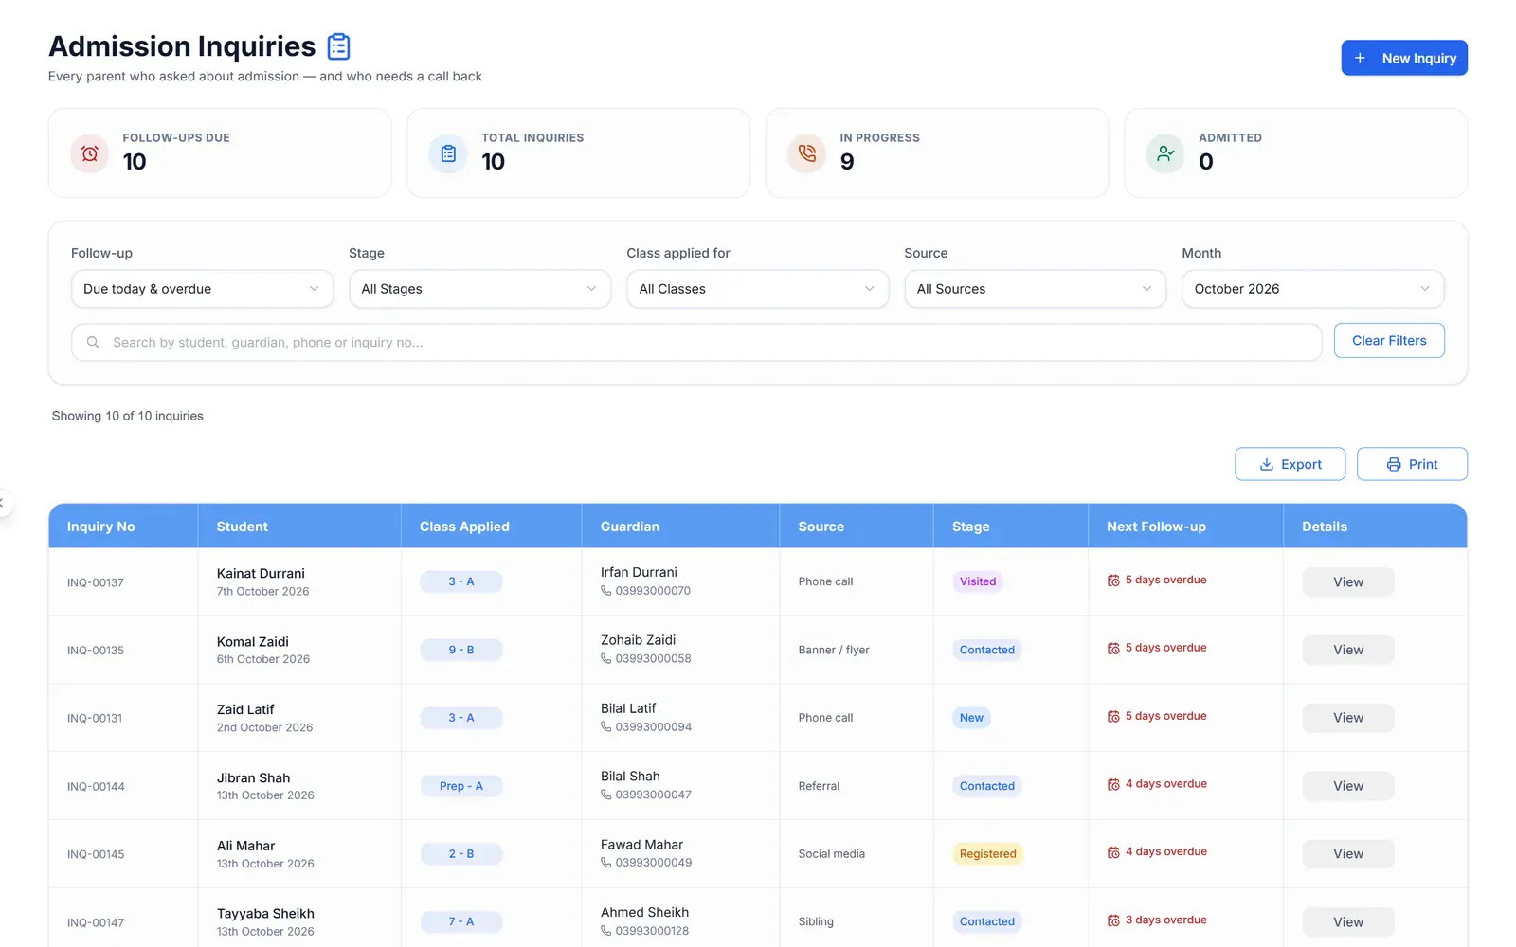This screenshot has height=947, width=1516.
Task: Click the phone icon beside 03993000047
Action: tap(606, 795)
